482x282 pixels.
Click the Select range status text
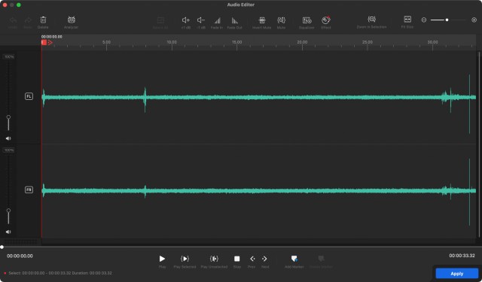(x=60, y=273)
